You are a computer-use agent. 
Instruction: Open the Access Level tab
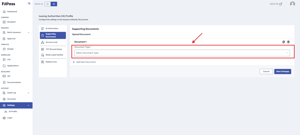click(53, 42)
